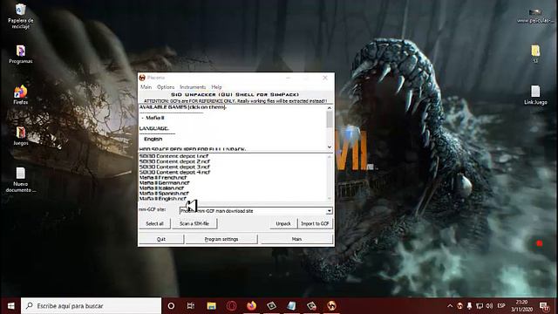This screenshot has width=558, height=314.
Task: Click the Windows search box
Action: pyautogui.click(x=91, y=306)
